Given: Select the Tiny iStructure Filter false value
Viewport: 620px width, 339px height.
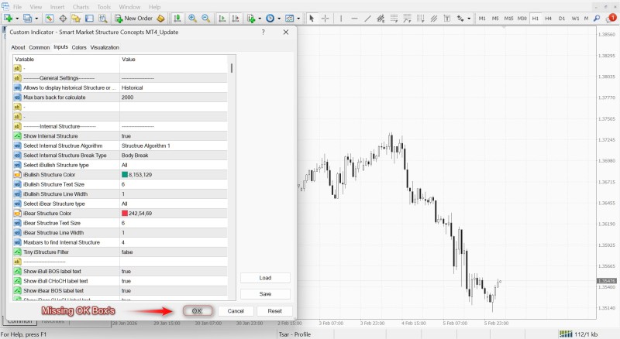Looking at the screenshot, I should [x=127, y=252].
